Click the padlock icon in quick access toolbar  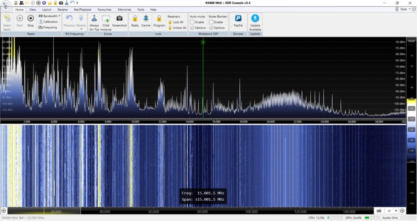(x=55, y=3)
